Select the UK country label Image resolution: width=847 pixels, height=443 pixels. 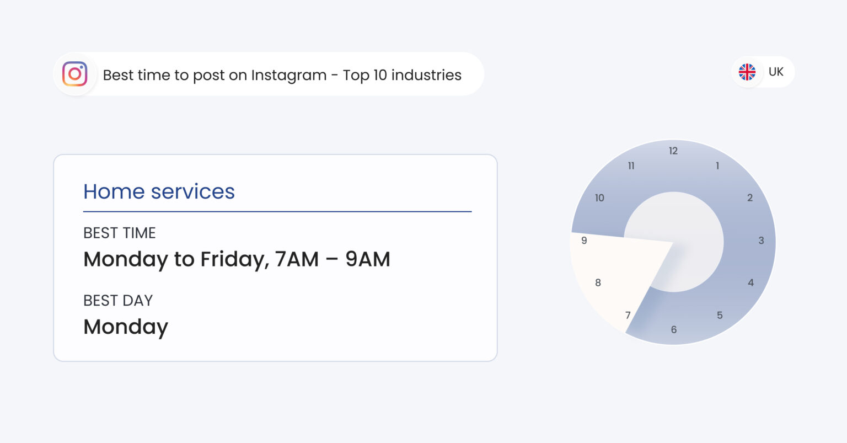776,72
